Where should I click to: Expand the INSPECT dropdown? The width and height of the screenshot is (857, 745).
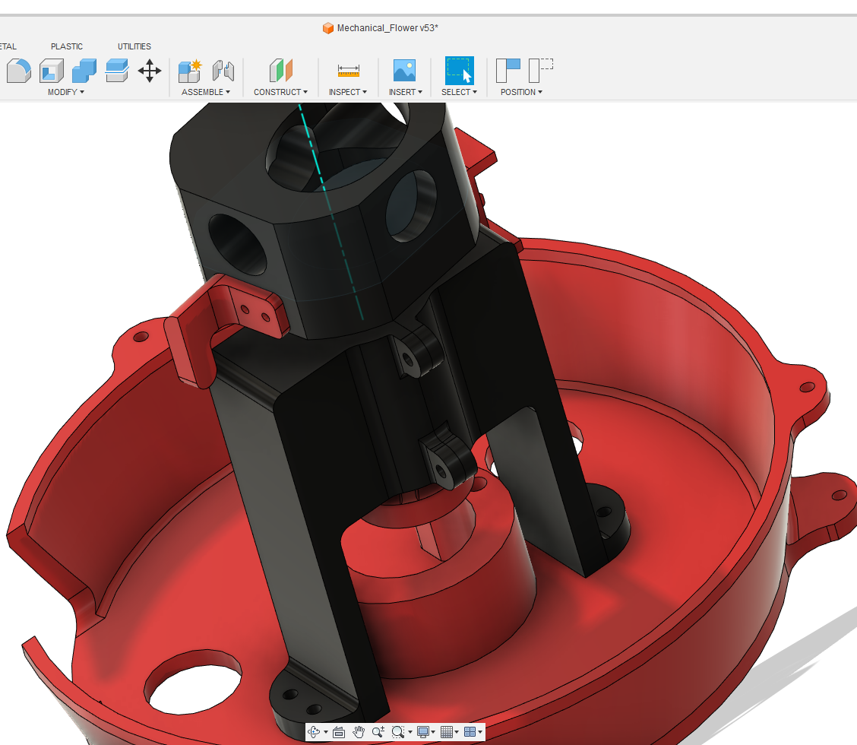(348, 92)
